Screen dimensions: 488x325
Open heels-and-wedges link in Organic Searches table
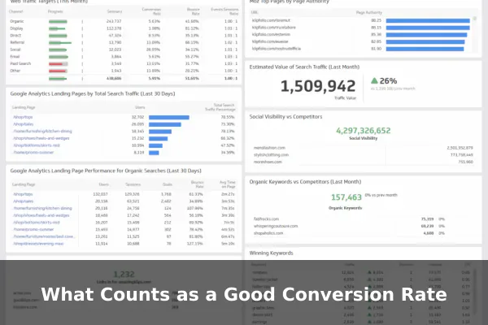tap(41, 215)
